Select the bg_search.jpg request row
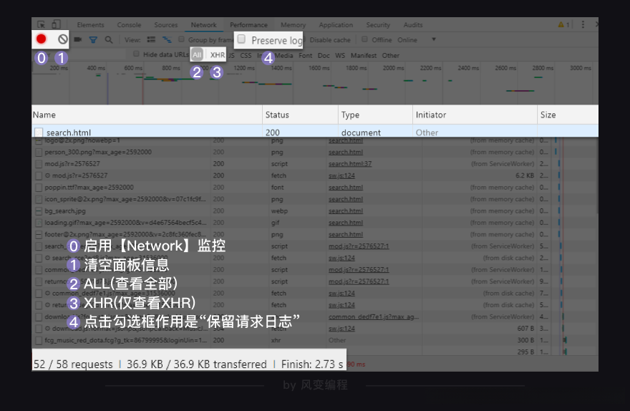 tap(315, 211)
